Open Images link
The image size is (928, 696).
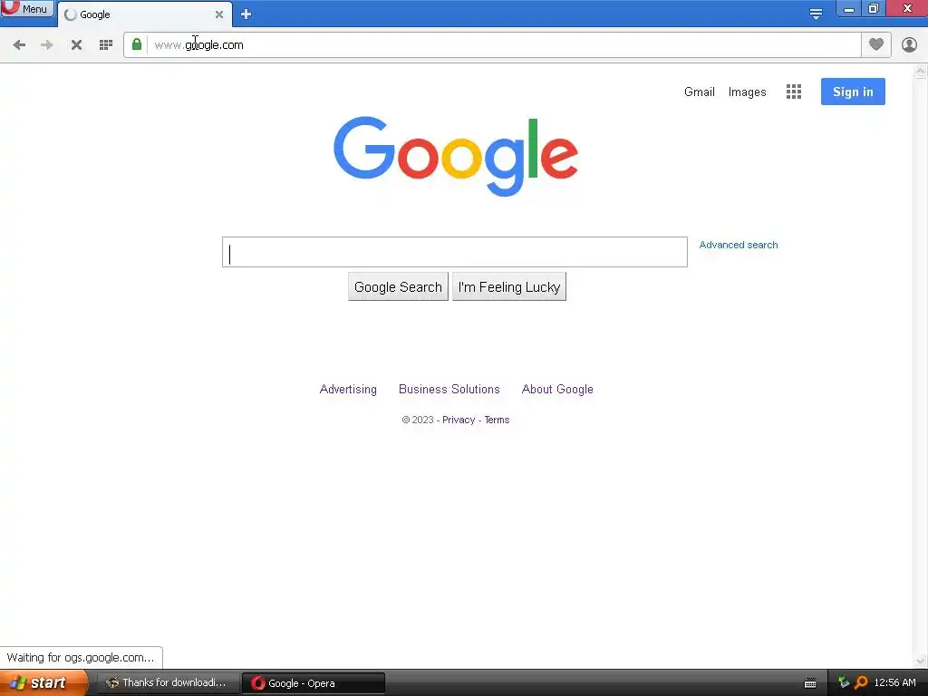[x=747, y=92]
